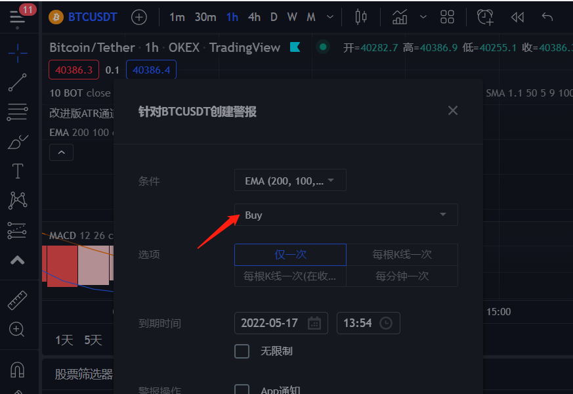
Task: Click the red sell price 40386.3
Action: coord(74,70)
